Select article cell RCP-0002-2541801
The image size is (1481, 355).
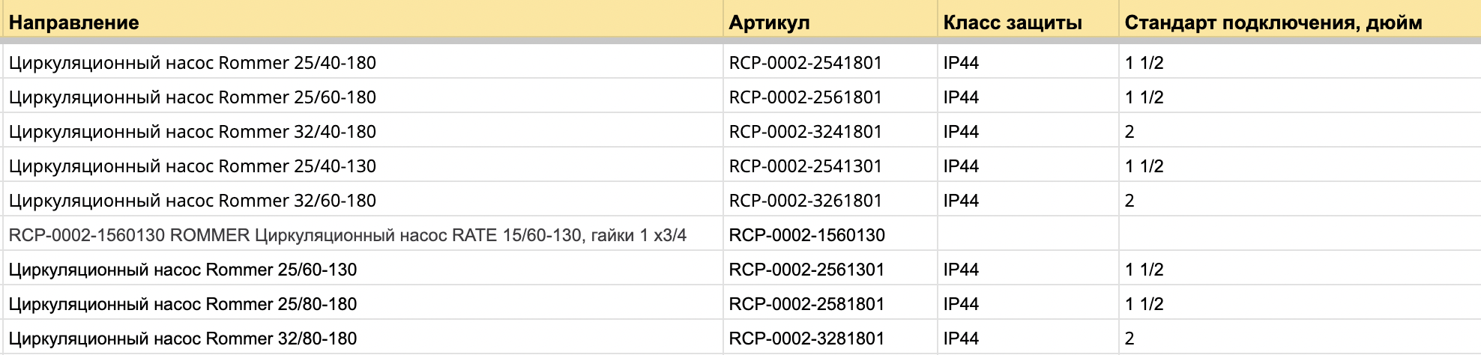coord(830,62)
